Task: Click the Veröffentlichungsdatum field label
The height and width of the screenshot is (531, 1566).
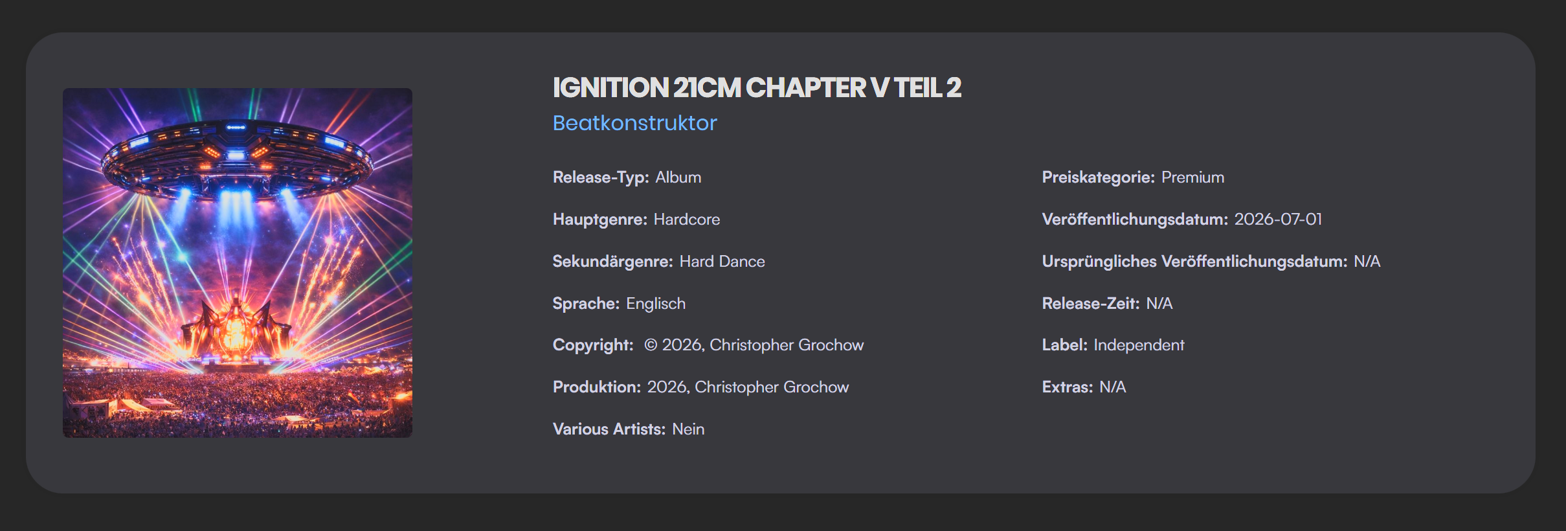Action: click(1134, 220)
